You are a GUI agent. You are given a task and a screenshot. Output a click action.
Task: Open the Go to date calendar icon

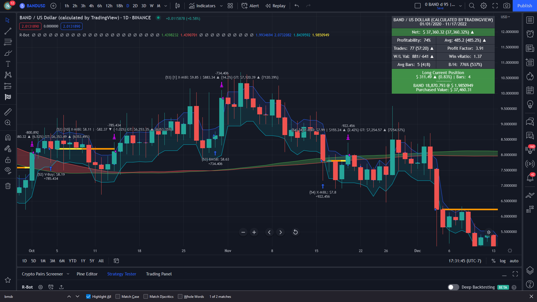116,261
